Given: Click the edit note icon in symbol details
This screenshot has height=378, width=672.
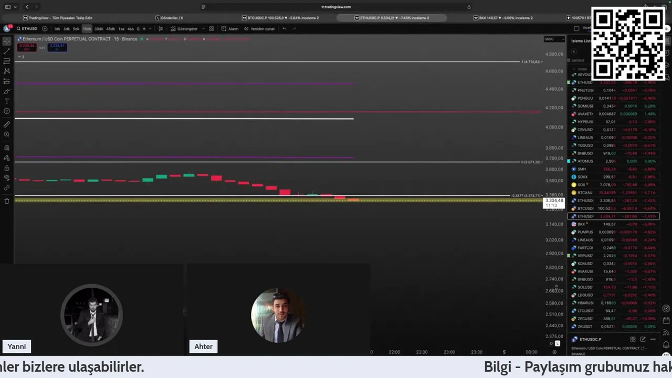Looking at the screenshot, I should [643, 339].
